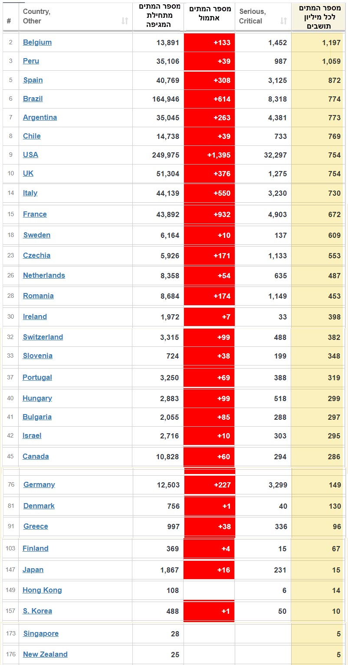Open the Belgium country link
The width and height of the screenshot is (348, 665).
[37, 42]
